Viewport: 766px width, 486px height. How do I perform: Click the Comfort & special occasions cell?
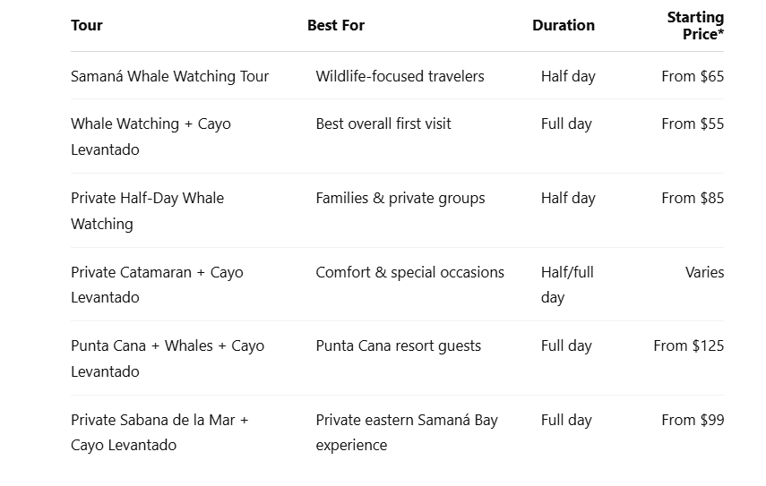coord(409,272)
